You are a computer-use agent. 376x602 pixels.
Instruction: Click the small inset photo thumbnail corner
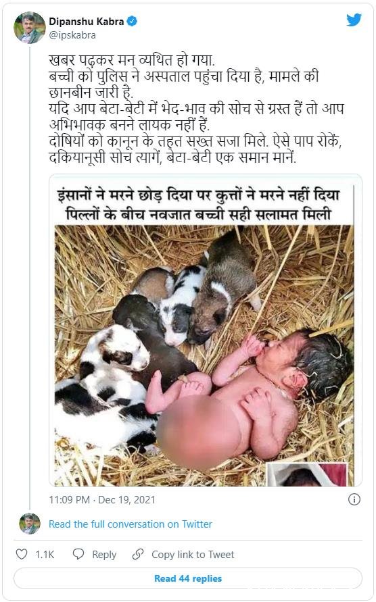click(307, 474)
